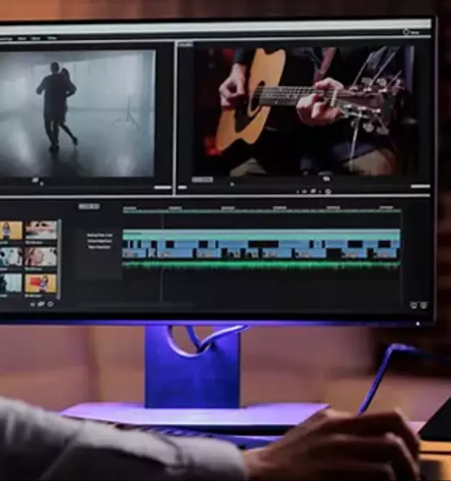Click the right round icon at timeline bottom-right
451x481 pixels.
point(424,305)
